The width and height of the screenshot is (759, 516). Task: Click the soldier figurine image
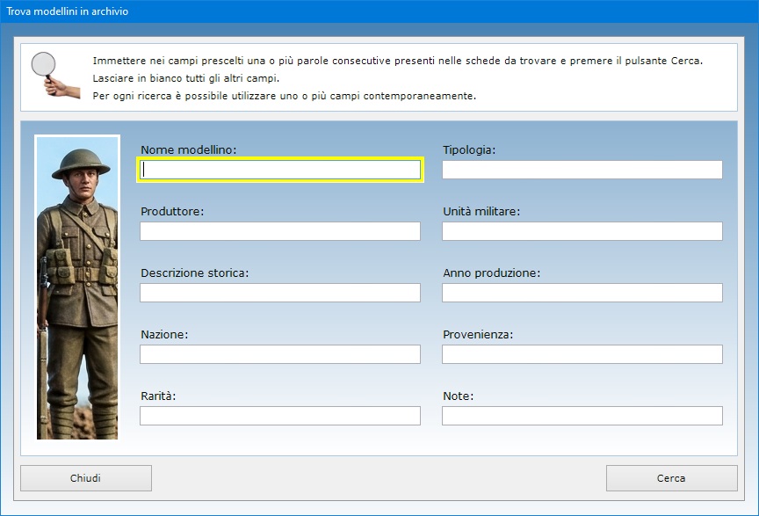click(x=77, y=287)
